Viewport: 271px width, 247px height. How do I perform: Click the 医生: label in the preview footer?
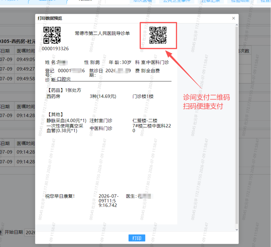[x=131, y=196]
